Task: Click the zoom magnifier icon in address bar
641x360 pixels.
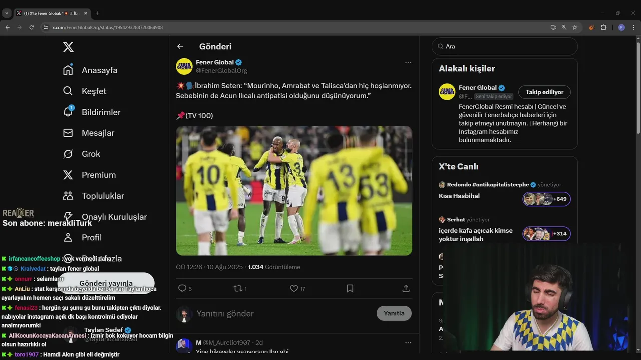Action: pyautogui.click(x=564, y=27)
